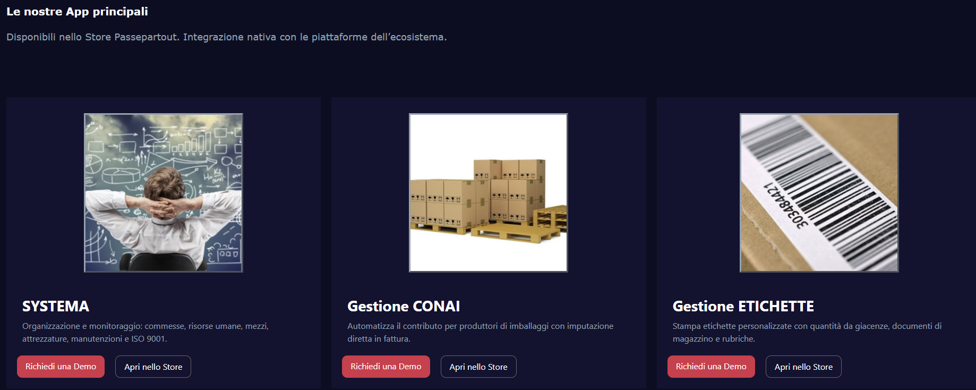Open Gestione ETICHETTE in the Store
Viewport: 976px width, 390px height.
coord(803,367)
